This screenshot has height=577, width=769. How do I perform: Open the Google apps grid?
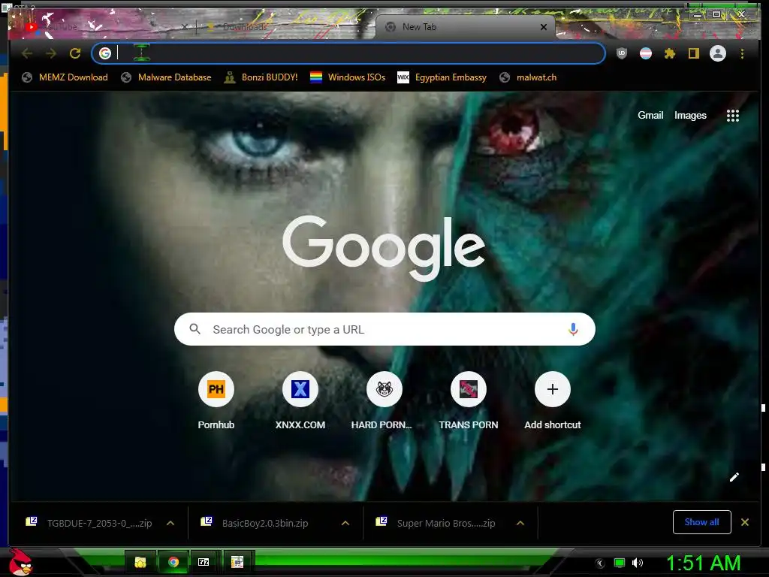click(x=733, y=115)
